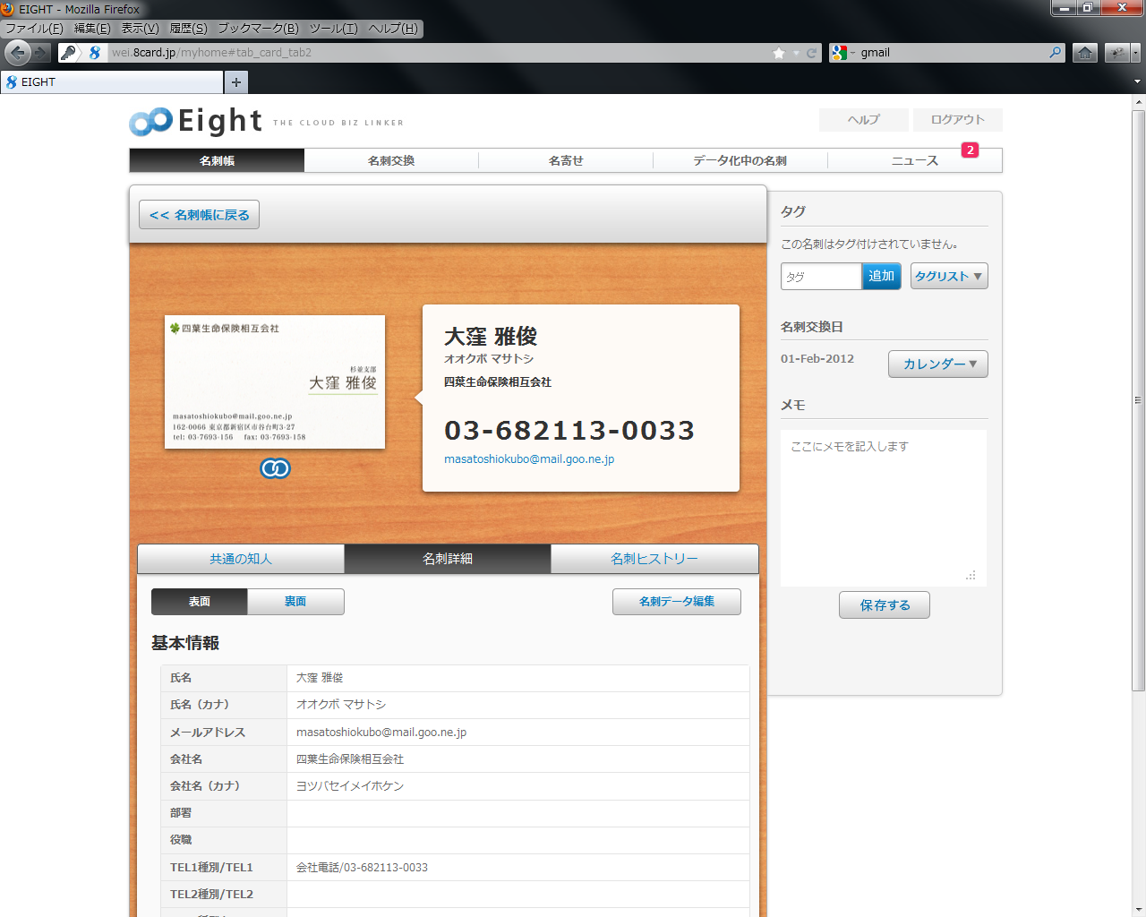Open the データ化中の名刺 tab
The image size is (1146, 917).
click(x=740, y=160)
